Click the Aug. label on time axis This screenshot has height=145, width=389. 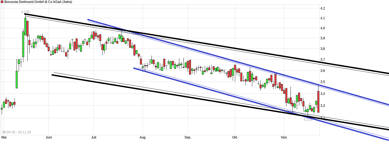(x=143, y=138)
